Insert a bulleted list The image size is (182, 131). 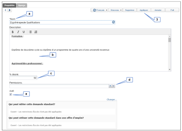point(30,32)
